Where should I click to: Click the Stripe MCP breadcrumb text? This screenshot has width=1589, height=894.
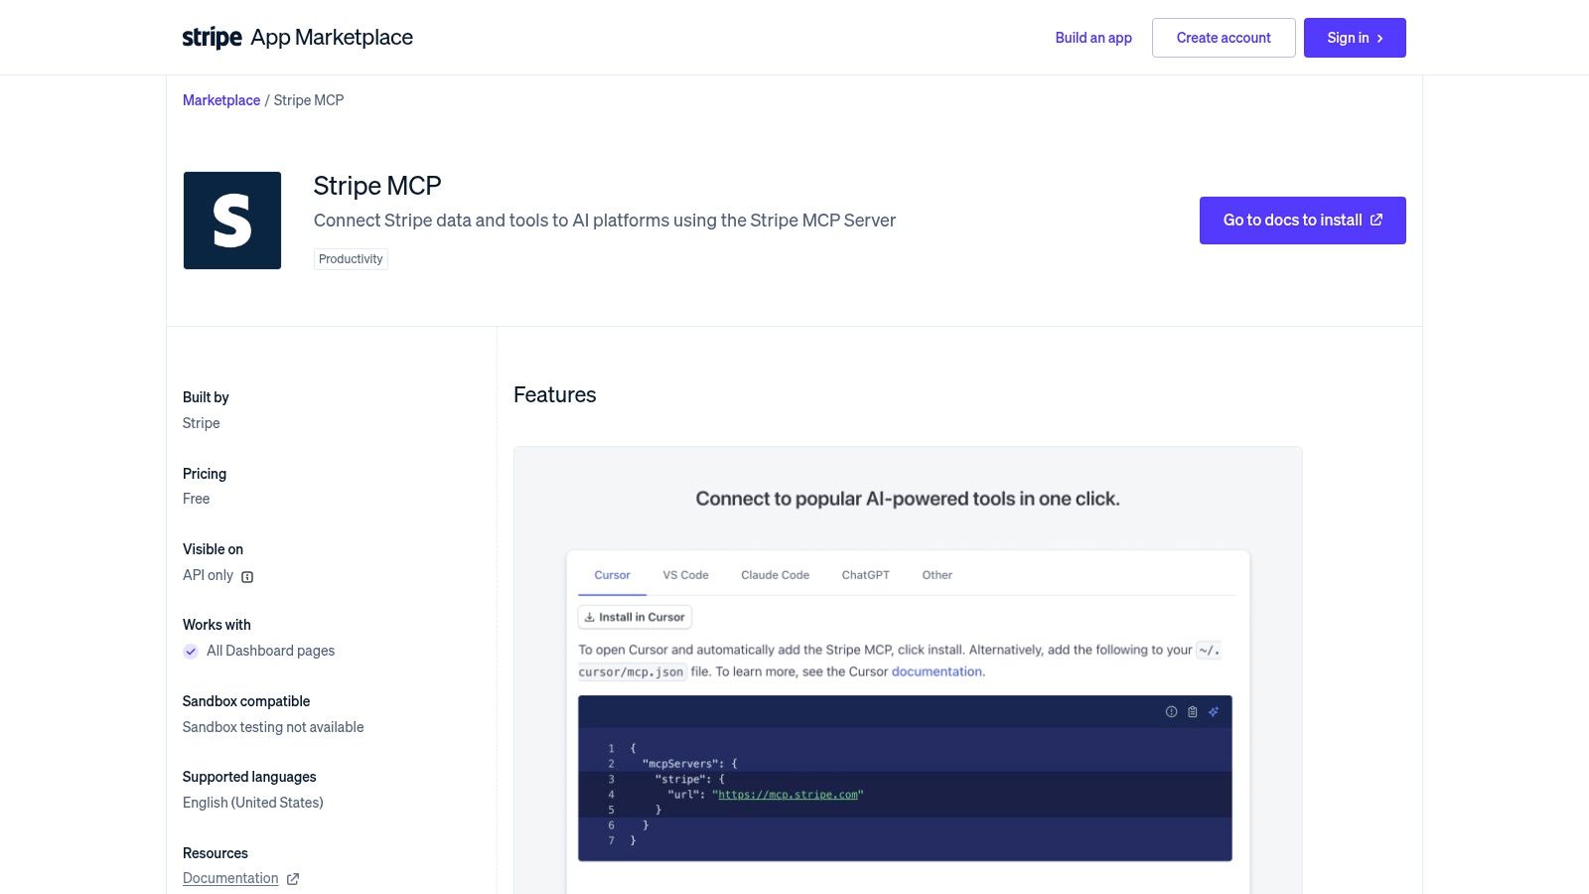[x=309, y=100]
